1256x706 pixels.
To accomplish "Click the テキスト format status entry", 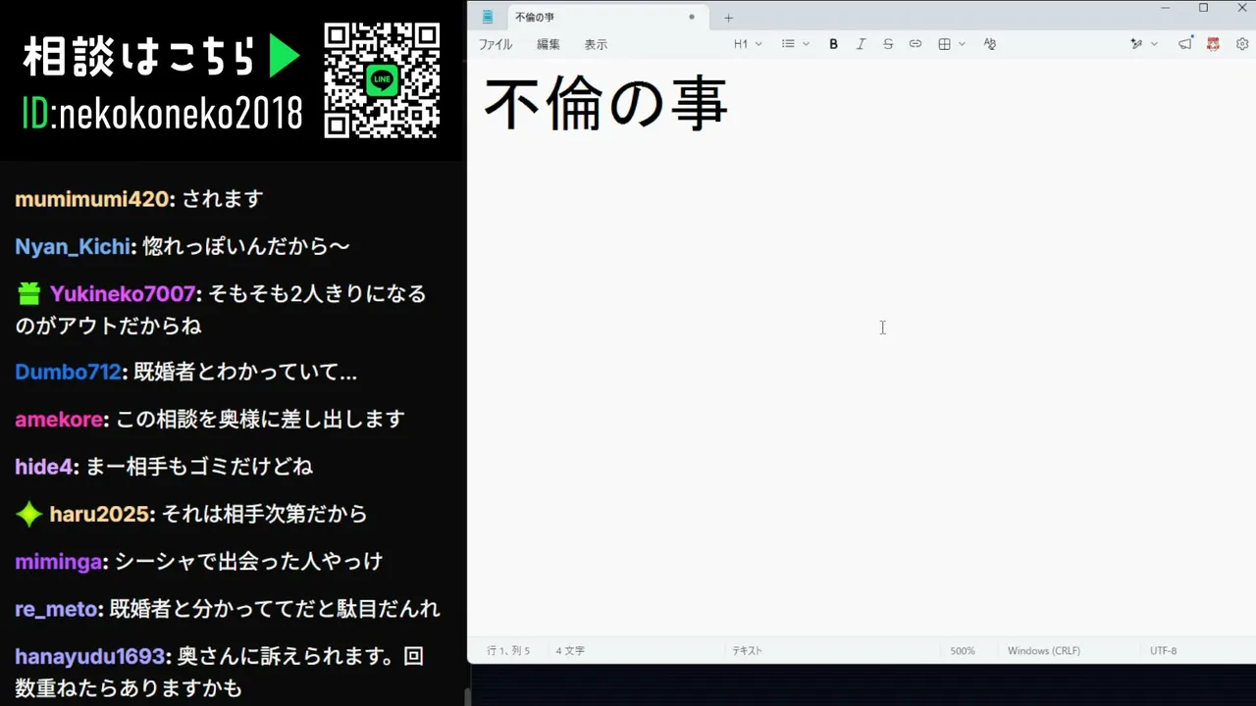I will point(747,651).
